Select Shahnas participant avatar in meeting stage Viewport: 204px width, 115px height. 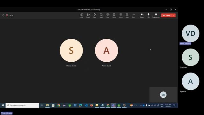(71, 50)
